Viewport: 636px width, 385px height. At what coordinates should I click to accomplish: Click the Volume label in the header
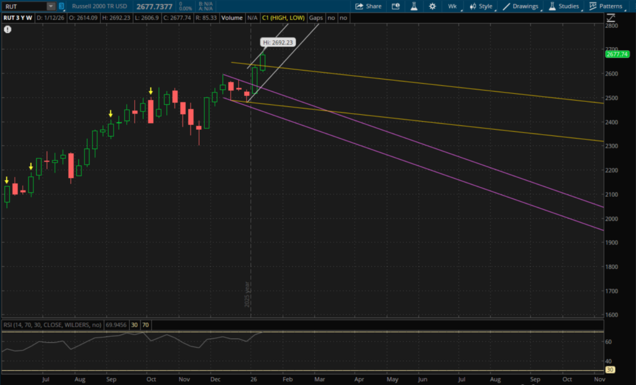click(232, 18)
